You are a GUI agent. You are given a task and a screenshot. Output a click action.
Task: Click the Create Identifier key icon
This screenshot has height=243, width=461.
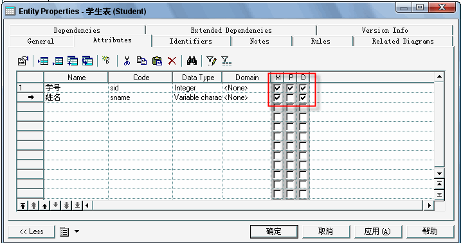105,60
